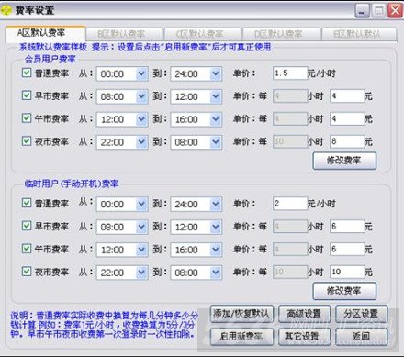Select the E区 default rate tab
This screenshot has height=357, width=404.
tap(359, 34)
